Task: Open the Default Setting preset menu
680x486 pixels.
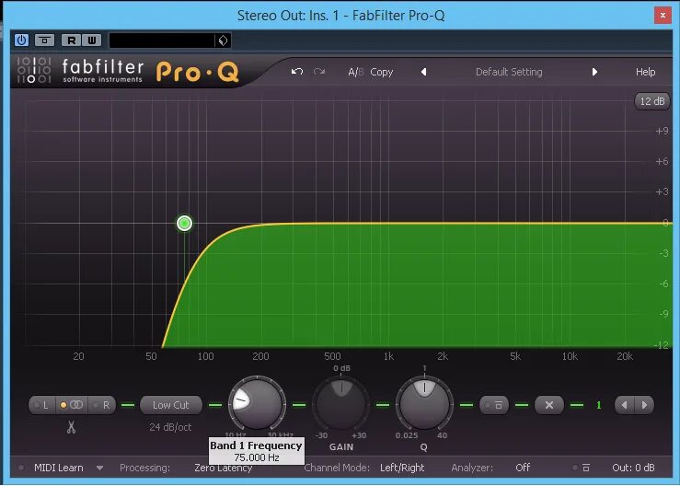Action: click(x=509, y=72)
